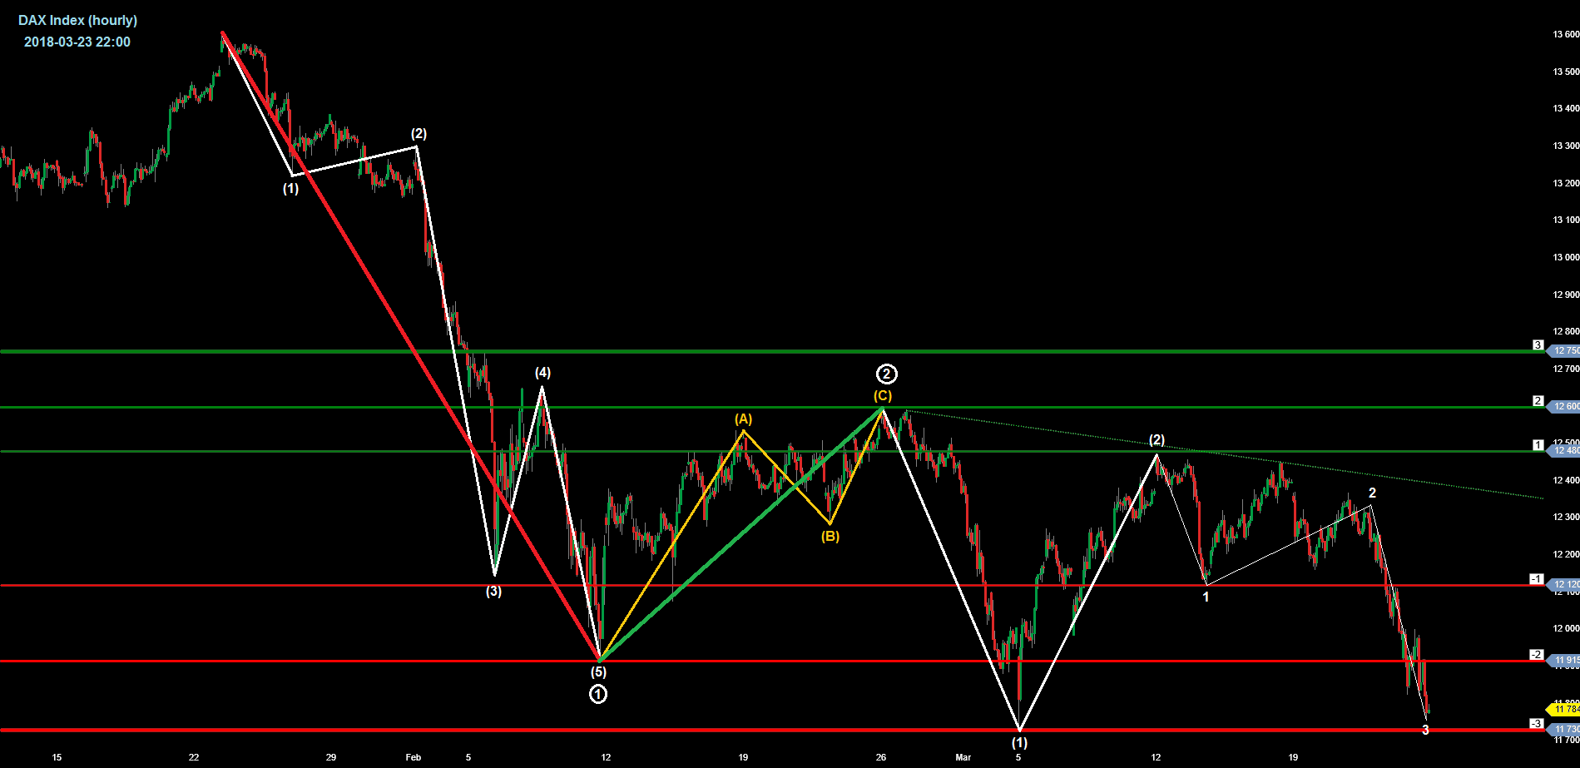The height and width of the screenshot is (768, 1580).
Task: Click the Feb label on date axis
Action: [x=414, y=757]
